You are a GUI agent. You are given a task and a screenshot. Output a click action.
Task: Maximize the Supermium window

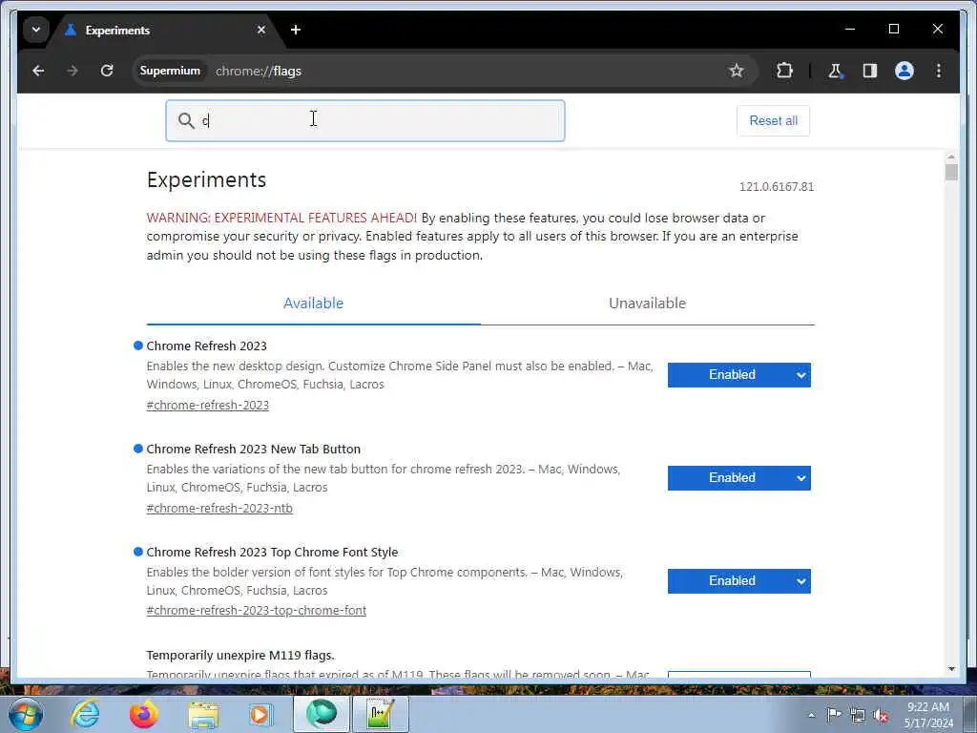coord(893,29)
